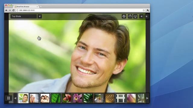Switch to the ShowTime Browser tab
Viewport: 193px width, 108px height.
[26, 7]
